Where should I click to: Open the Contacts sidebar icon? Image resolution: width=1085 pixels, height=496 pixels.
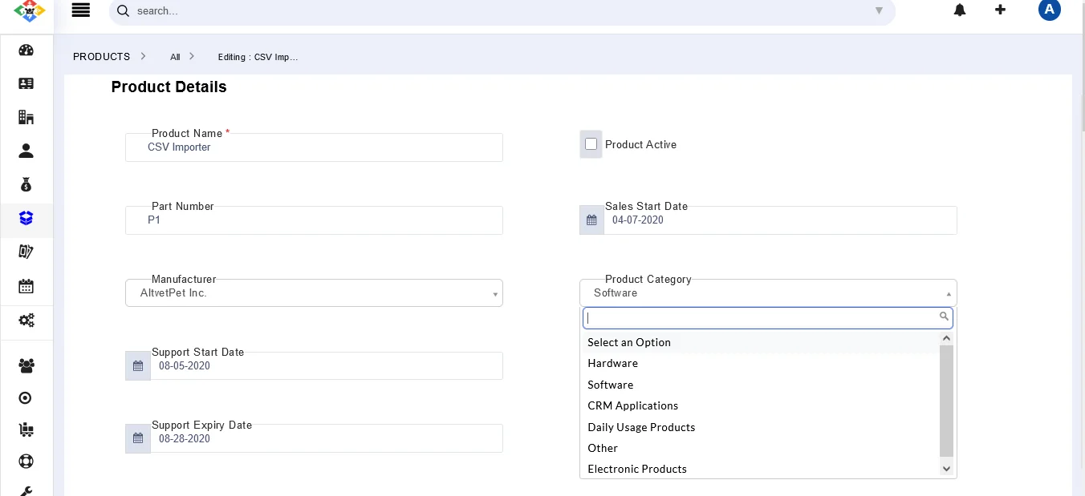click(x=26, y=83)
